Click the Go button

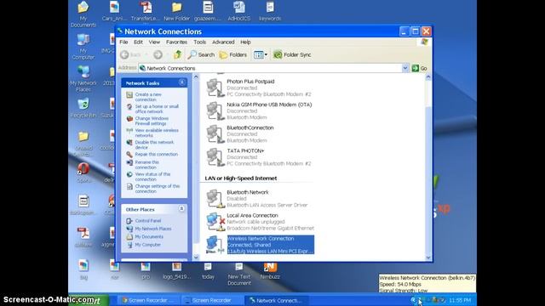point(419,68)
